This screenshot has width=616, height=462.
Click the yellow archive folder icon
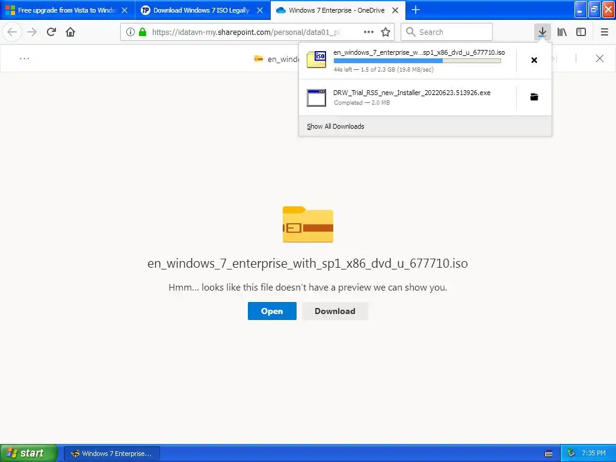[308, 224]
